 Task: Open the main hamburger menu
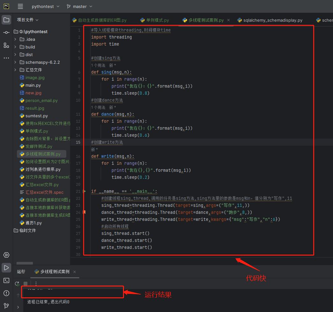[20, 6]
